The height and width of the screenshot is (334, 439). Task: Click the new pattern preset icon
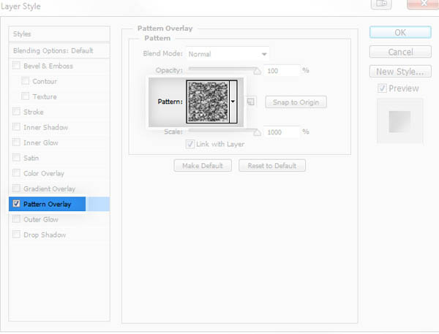[x=251, y=102]
